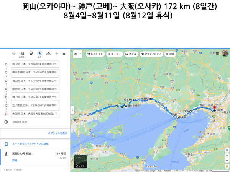Send route to mobile device link
The width and height of the screenshot is (230, 172).
(30, 144)
